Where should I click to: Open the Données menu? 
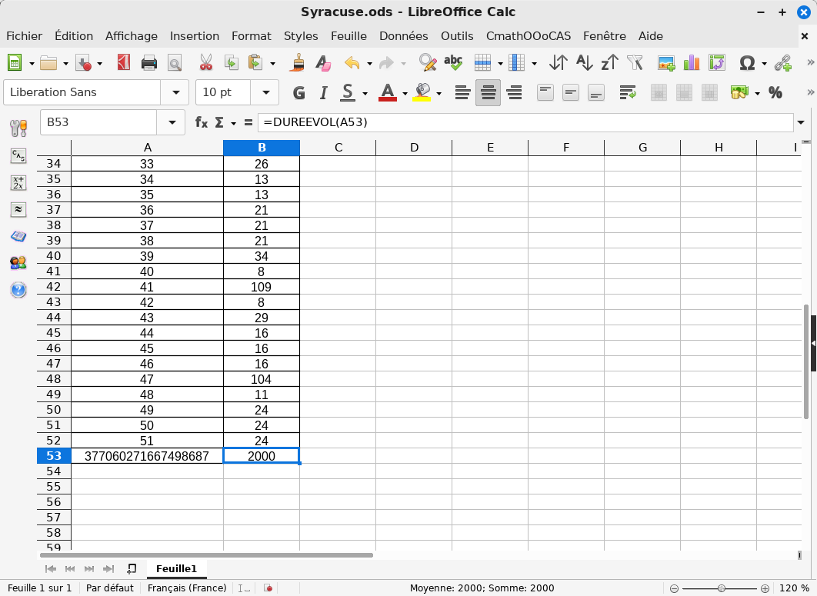pos(403,36)
